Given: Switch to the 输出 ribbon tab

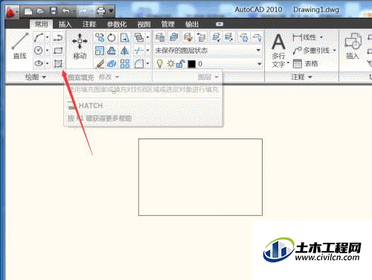Looking at the screenshot, I should click(192, 24).
